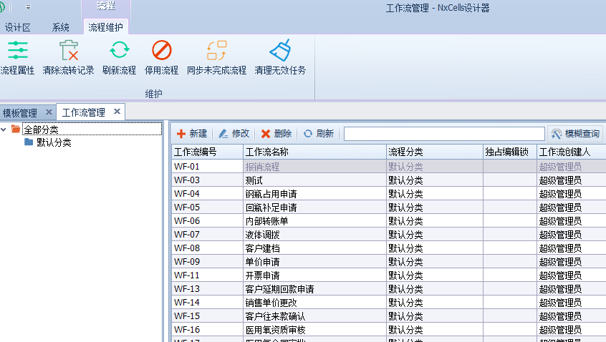Screen dimensions: 606x342
Task: Open the quick access toolbar dropdown arrow
Action: pos(28,7)
